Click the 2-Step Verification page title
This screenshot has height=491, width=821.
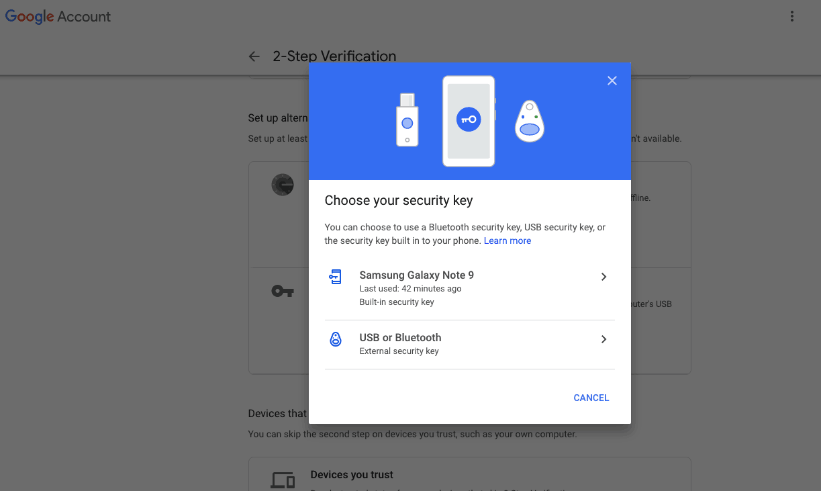(x=334, y=56)
